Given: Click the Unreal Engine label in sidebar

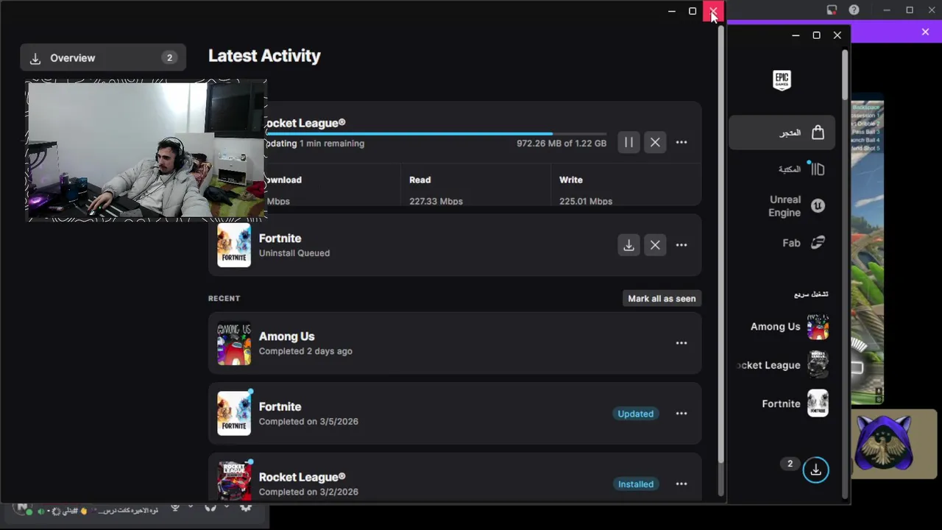Looking at the screenshot, I should pyautogui.click(x=785, y=206).
